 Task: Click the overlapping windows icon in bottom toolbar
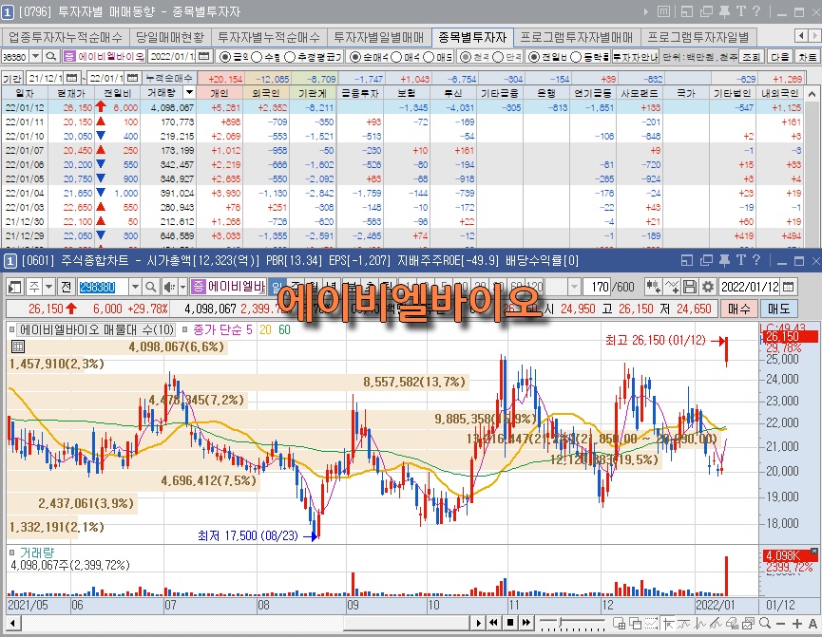[x=636, y=624]
